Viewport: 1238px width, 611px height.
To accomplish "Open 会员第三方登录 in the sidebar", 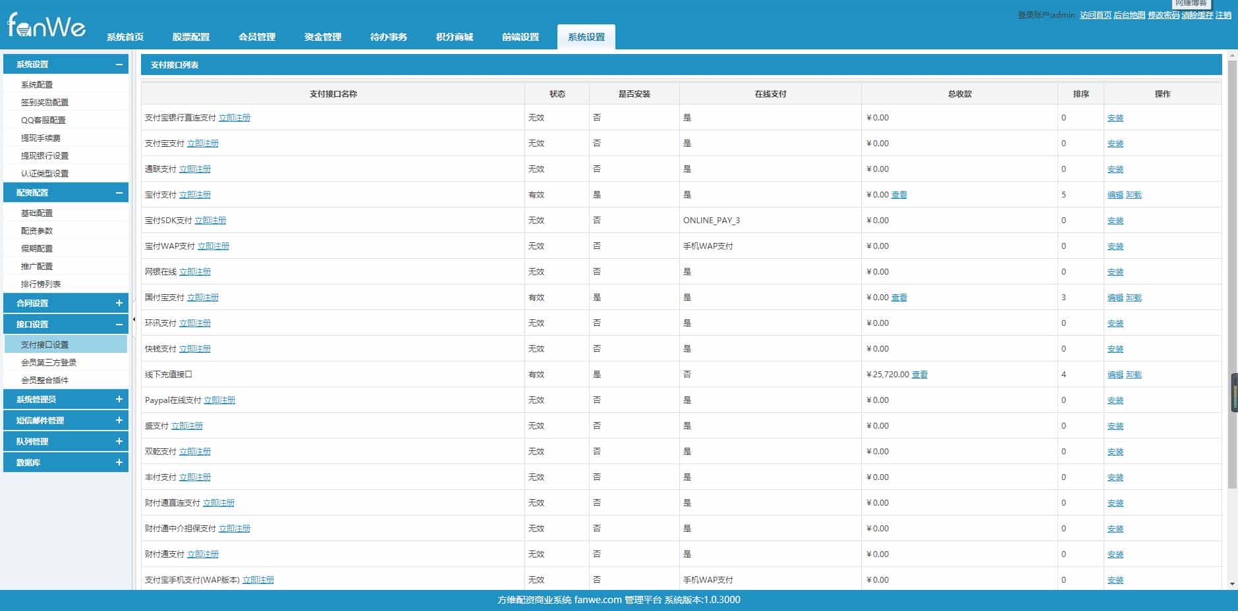I will (x=49, y=362).
